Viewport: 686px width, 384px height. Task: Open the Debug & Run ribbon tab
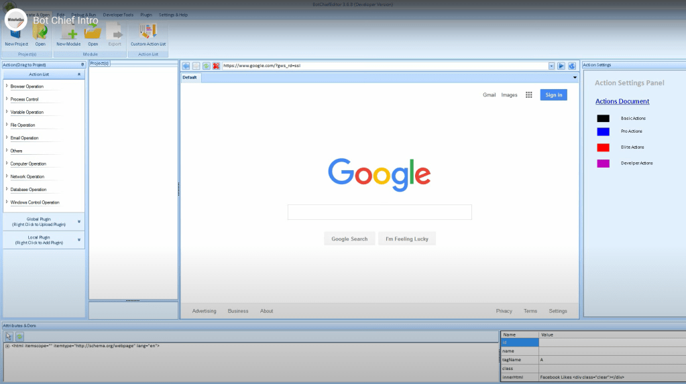[x=84, y=14]
